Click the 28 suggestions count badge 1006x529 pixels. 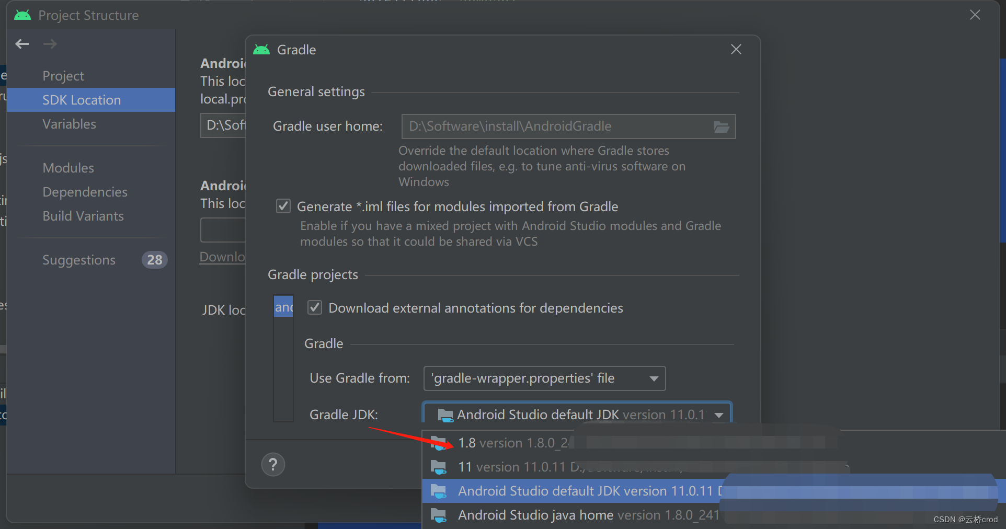(x=155, y=260)
